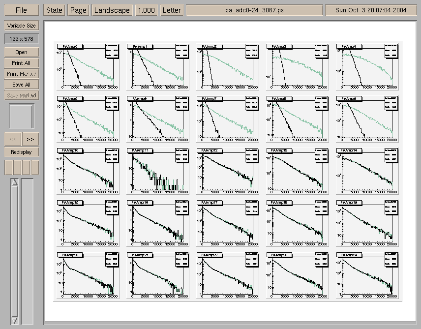Screen dimensions: 421x329
Task: Click the PAAmp0 histogram plot
Action: point(88,66)
